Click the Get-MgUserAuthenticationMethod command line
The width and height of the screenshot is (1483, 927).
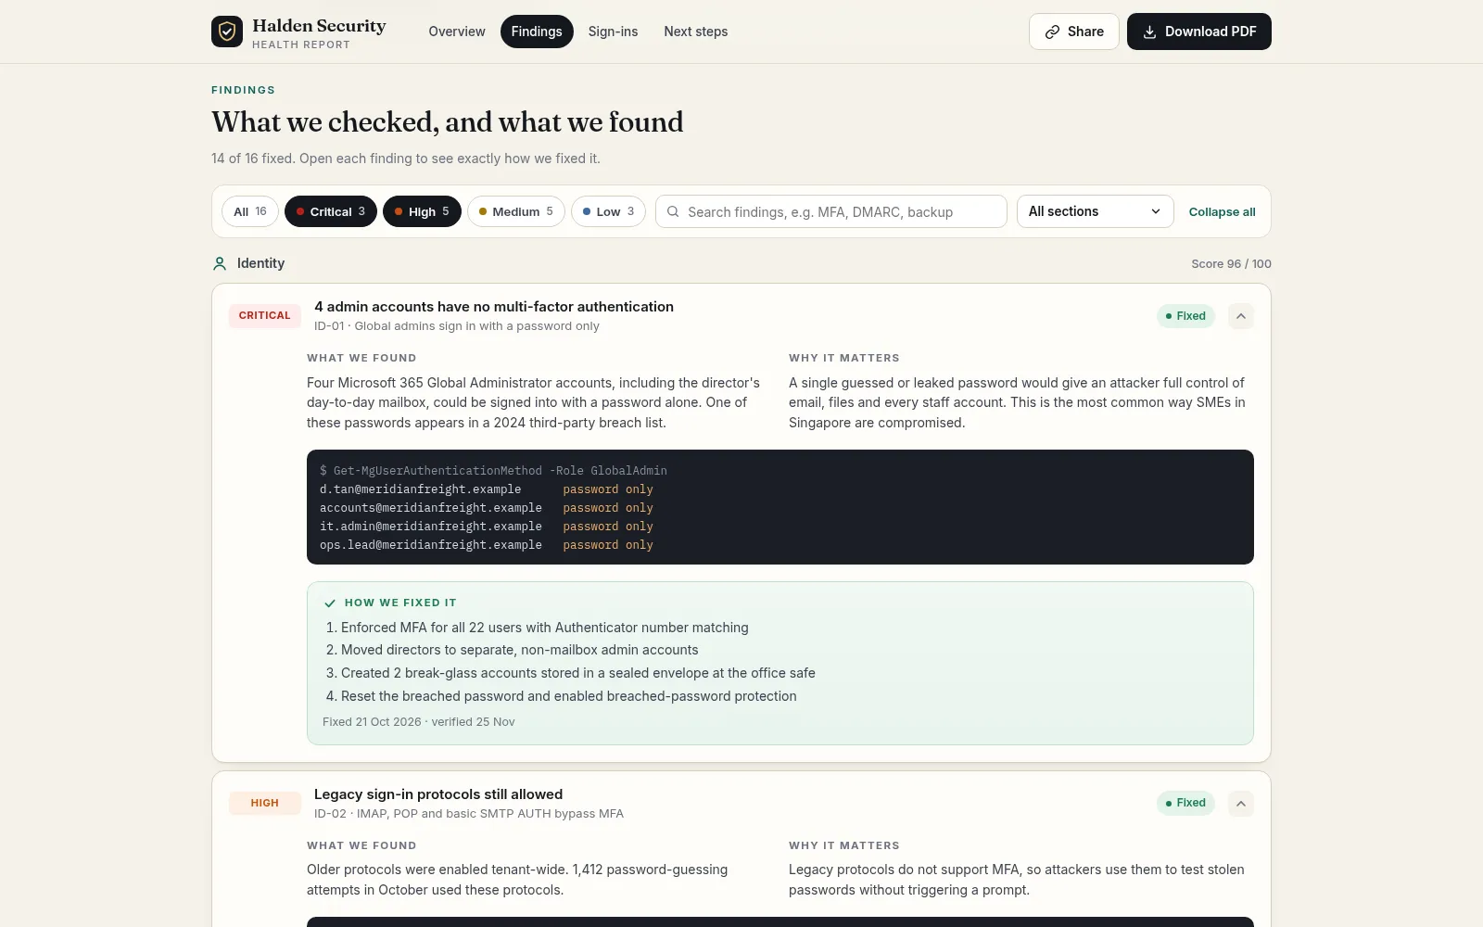(493, 471)
